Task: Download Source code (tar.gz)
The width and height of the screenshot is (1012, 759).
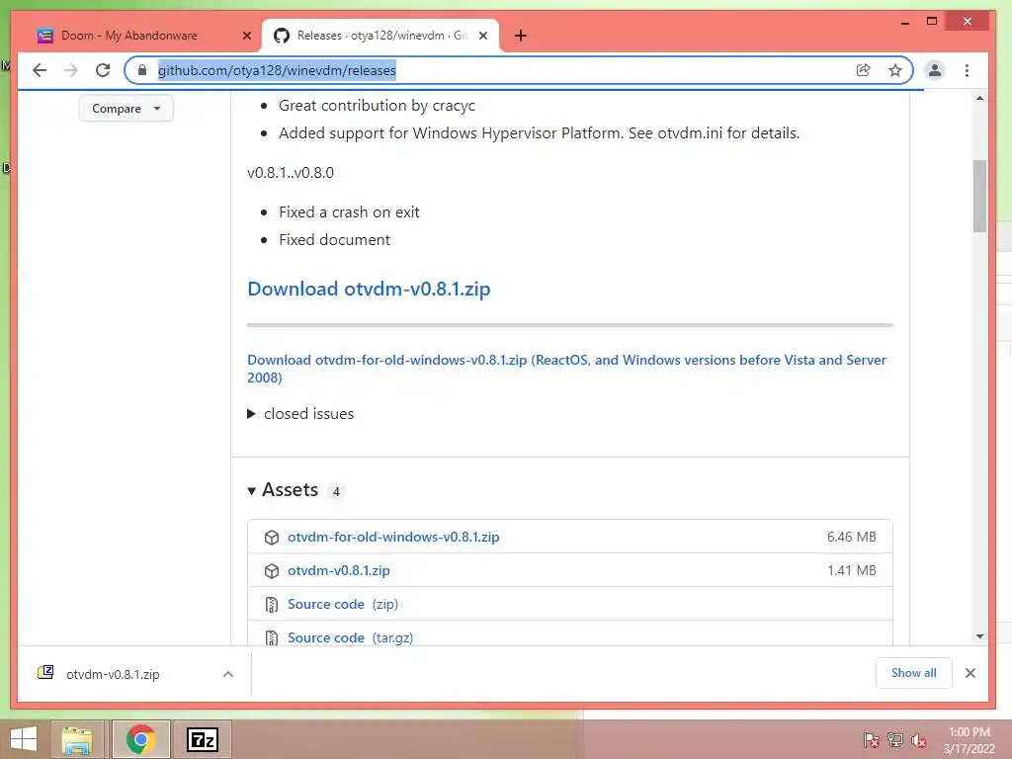Action: [351, 637]
